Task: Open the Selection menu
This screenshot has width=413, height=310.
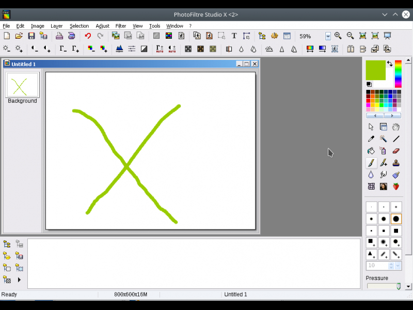Action: (x=79, y=26)
